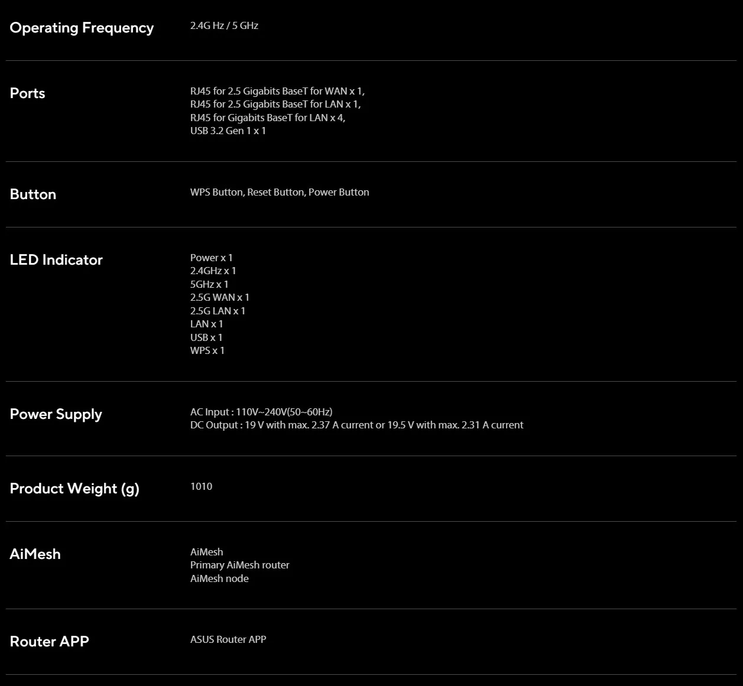Click the WPS x 1 LED entry
This screenshot has height=686, width=743.
[x=207, y=350]
